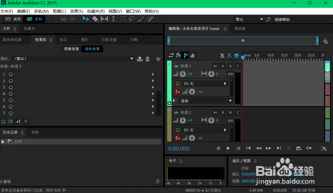Select 音轨效果 track effects button
333x193 pixels.
click(92, 49)
